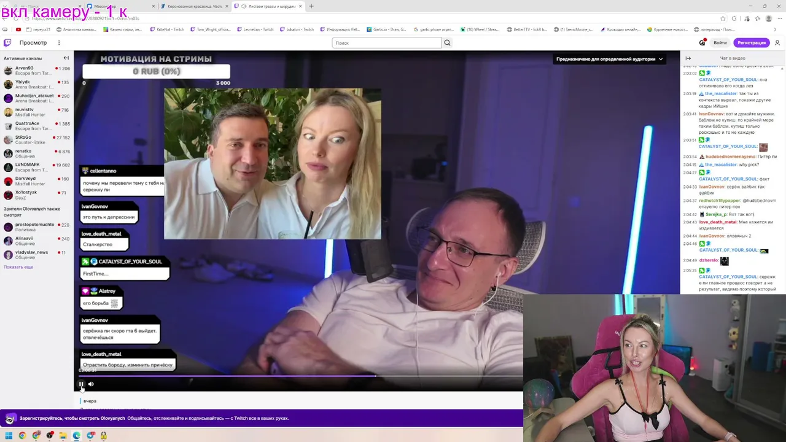The width and height of the screenshot is (786, 442).
Task: Open the Аналитика канала bookmark
Action: tap(77, 29)
